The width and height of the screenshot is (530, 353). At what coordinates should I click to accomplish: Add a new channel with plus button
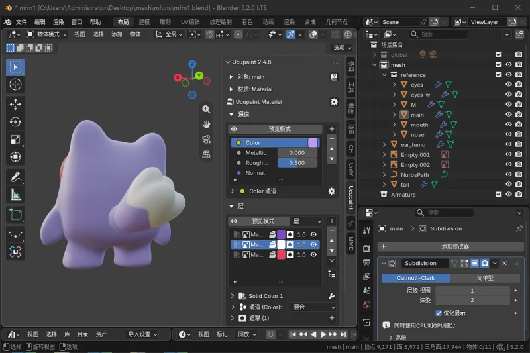[332, 129]
